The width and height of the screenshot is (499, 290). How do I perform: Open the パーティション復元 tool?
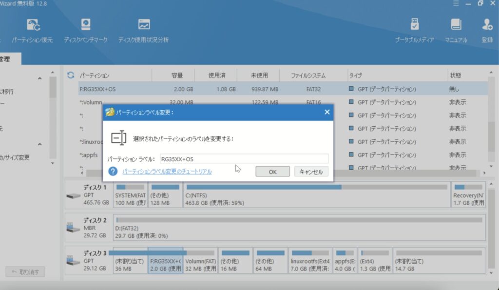[x=32, y=31]
